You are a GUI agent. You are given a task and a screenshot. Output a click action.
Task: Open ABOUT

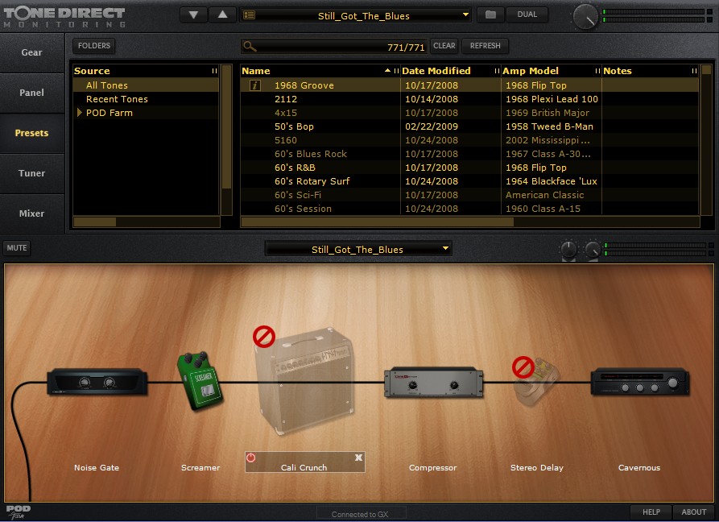pyautogui.click(x=694, y=512)
